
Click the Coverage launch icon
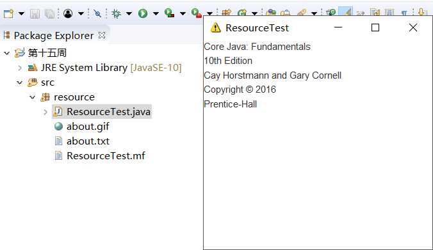tap(169, 13)
